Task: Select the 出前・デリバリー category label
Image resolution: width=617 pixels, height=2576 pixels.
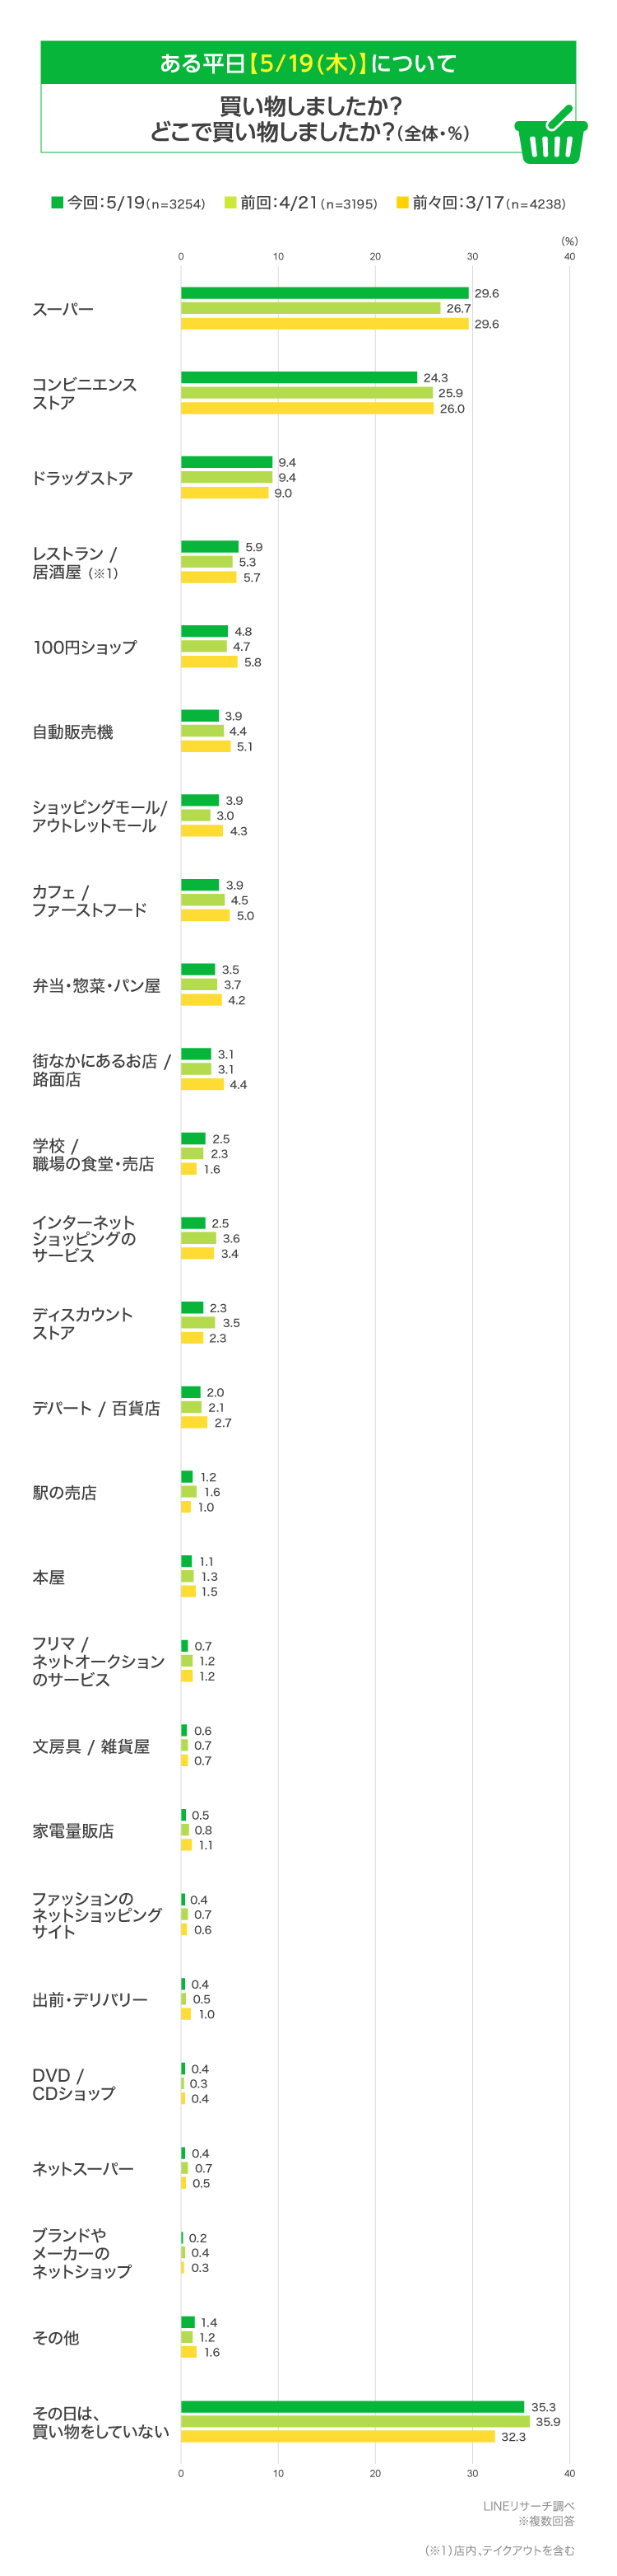Action: (x=90, y=2000)
